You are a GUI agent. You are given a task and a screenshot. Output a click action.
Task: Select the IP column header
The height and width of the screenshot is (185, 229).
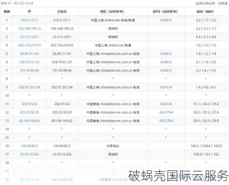(29, 12)
